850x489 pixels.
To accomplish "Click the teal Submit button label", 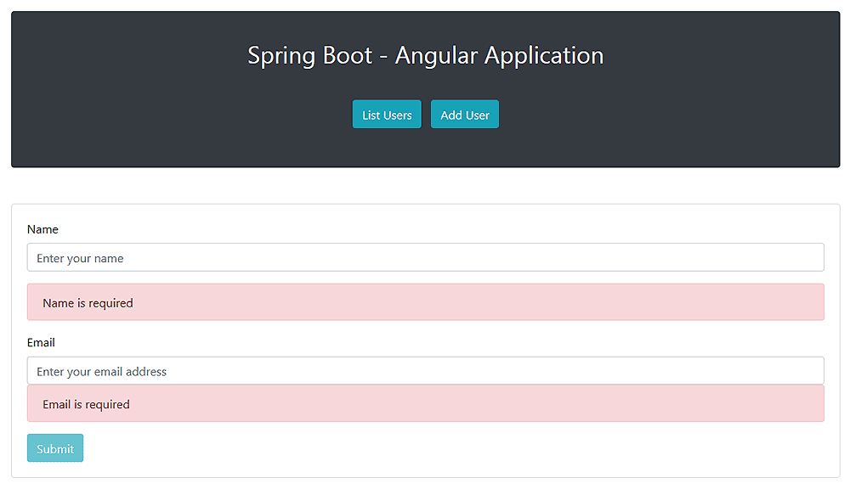I will point(55,449).
